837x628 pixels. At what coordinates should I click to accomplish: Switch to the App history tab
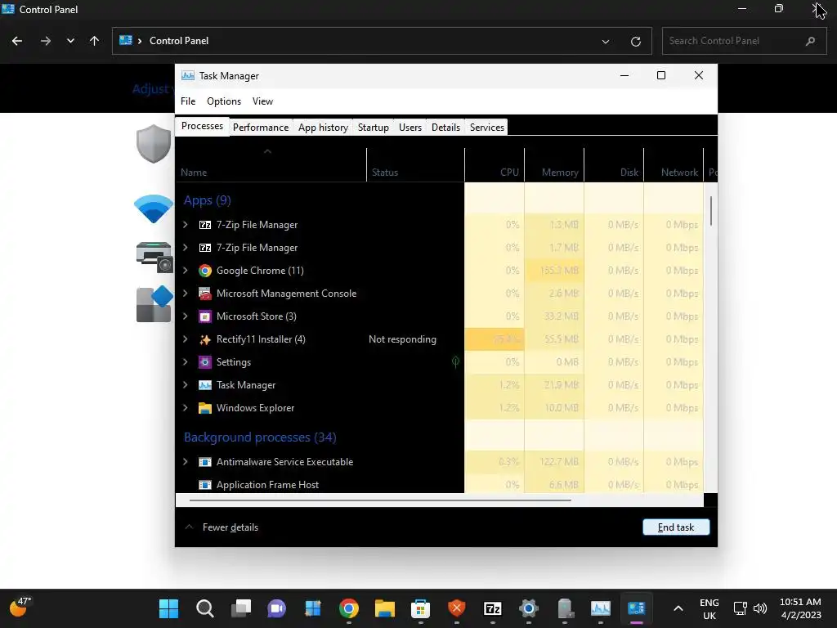tap(323, 127)
